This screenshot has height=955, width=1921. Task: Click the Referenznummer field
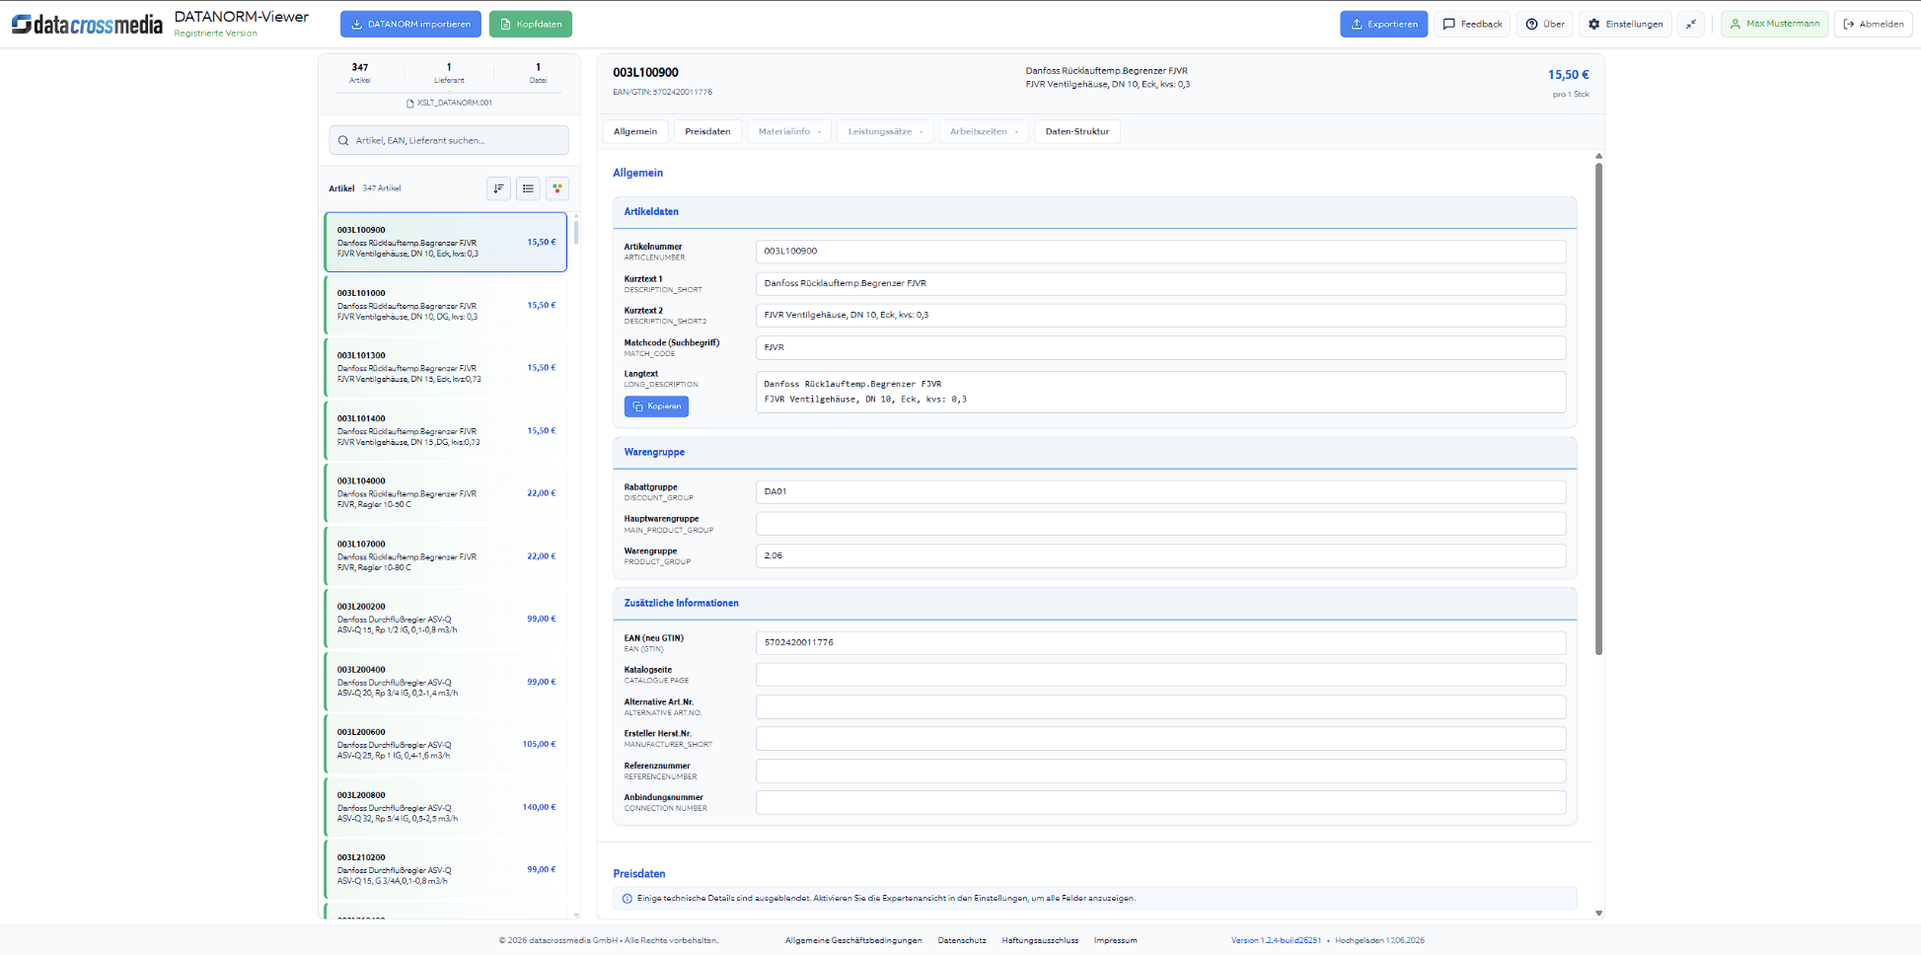point(1160,771)
